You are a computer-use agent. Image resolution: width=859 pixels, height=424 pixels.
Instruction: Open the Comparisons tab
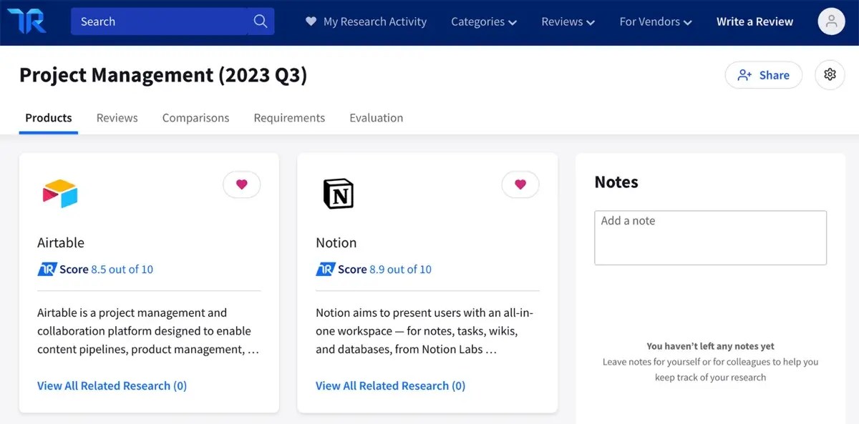point(195,118)
